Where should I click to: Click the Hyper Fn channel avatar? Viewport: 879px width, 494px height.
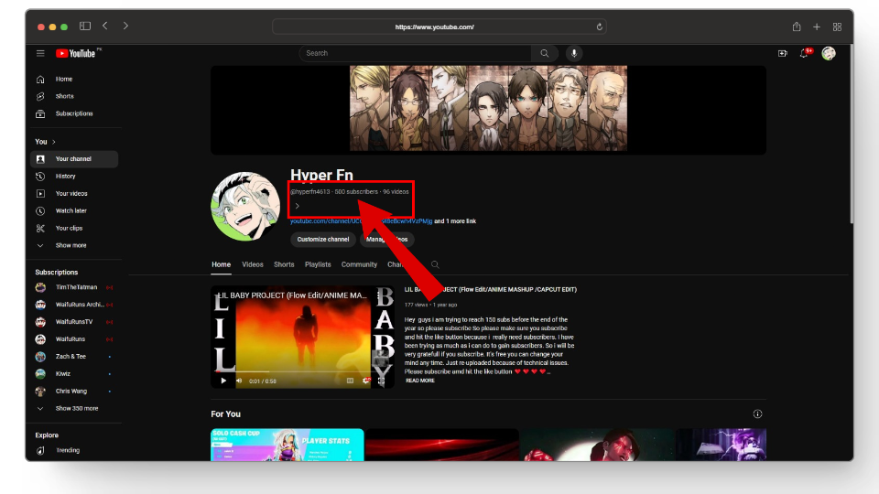pyautogui.click(x=245, y=207)
